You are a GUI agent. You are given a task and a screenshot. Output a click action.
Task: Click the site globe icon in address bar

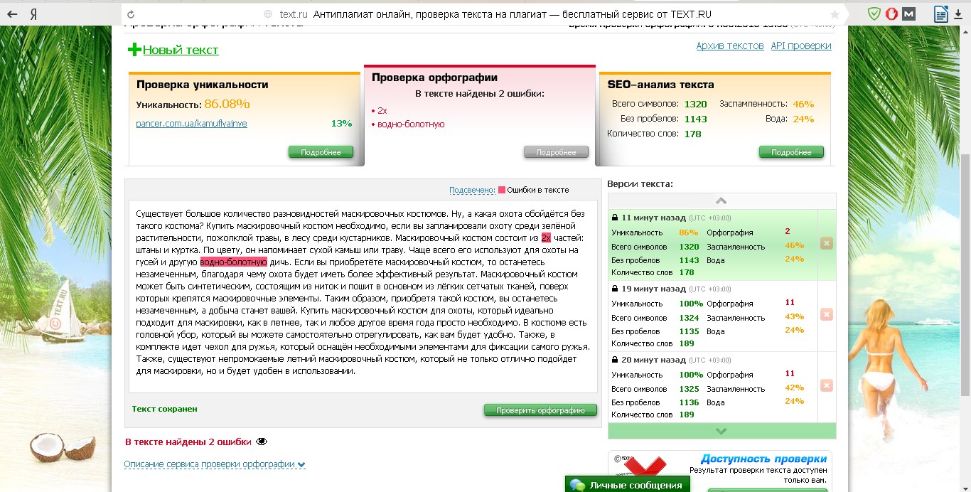tap(268, 14)
